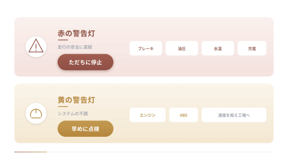Screen dimensions: 288x162
Task: Click the underline beneath 黄の警告灯
Action: (x=63, y=107)
